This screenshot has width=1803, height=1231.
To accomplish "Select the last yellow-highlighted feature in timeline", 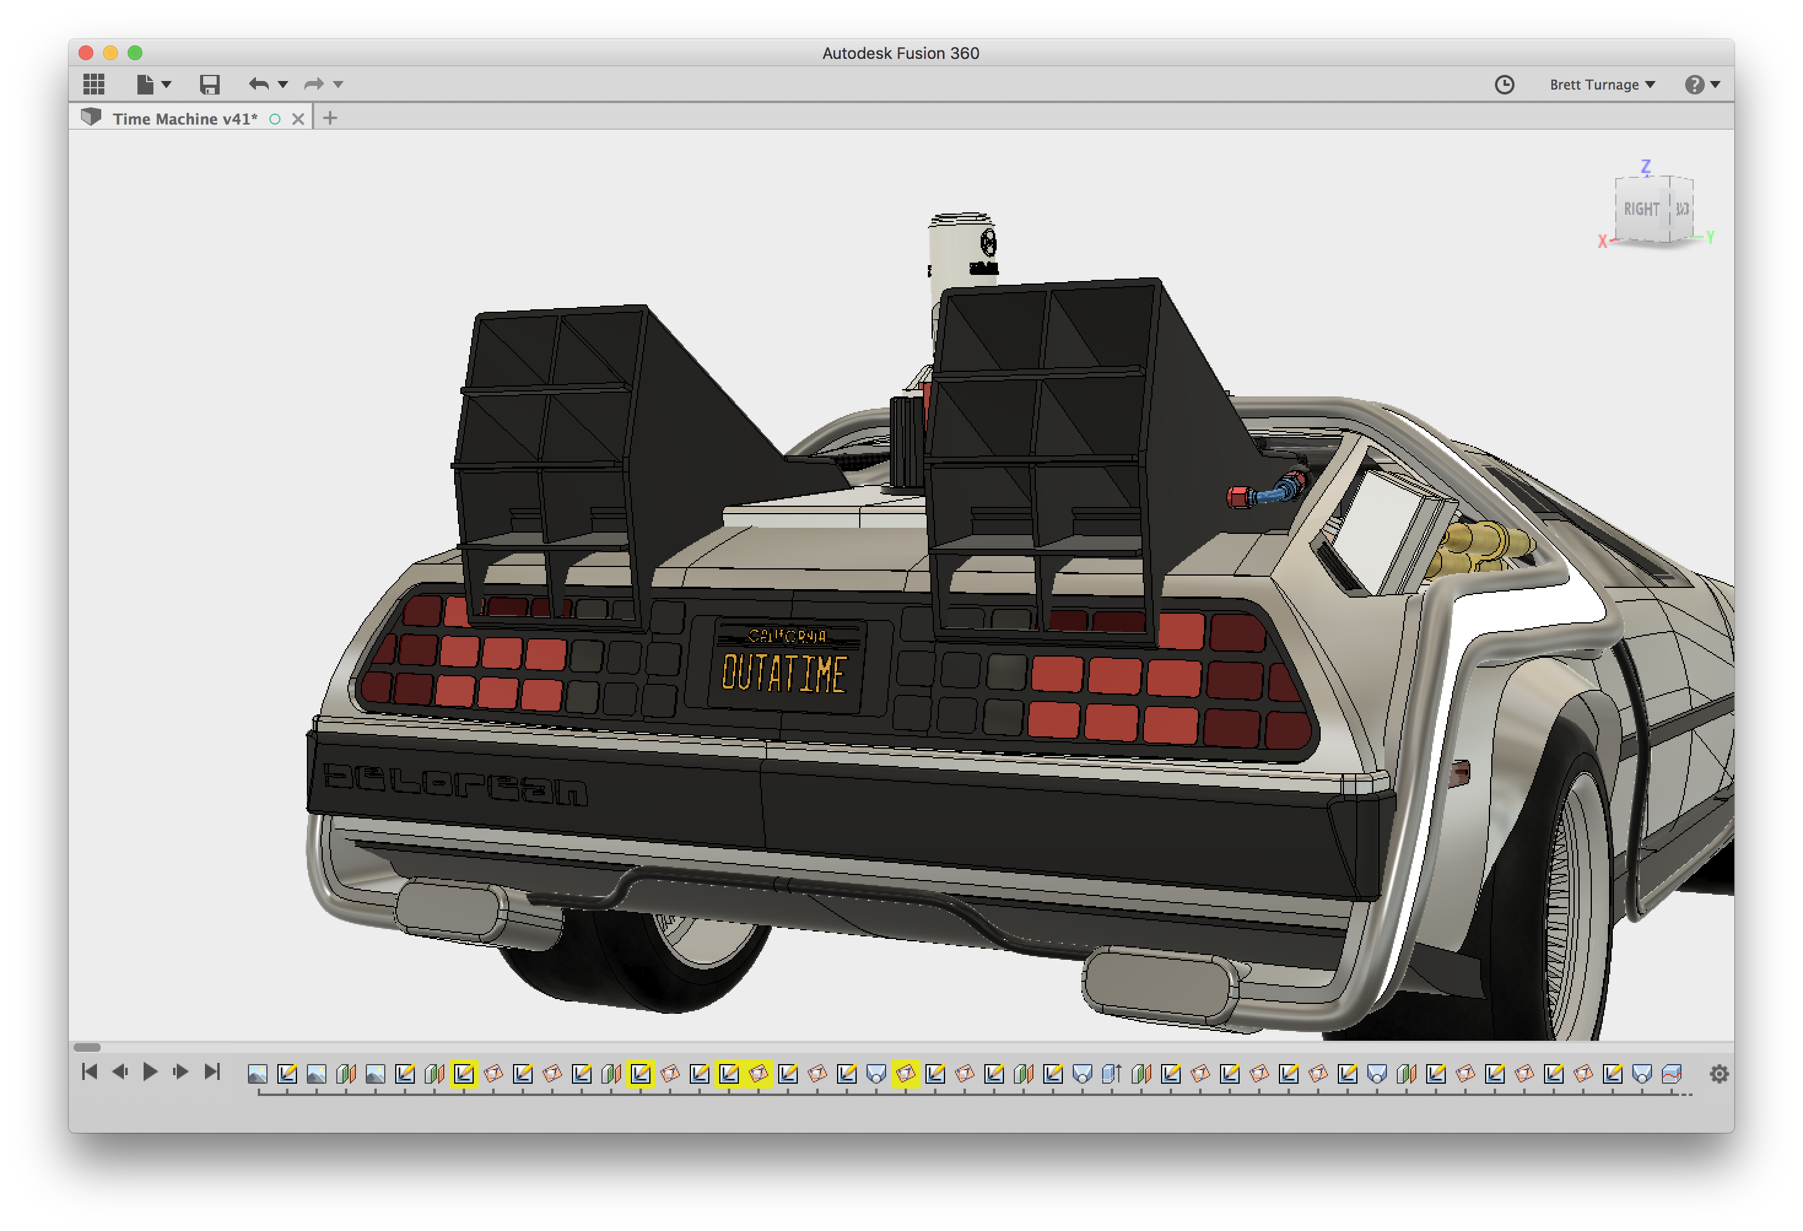I will tap(905, 1073).
